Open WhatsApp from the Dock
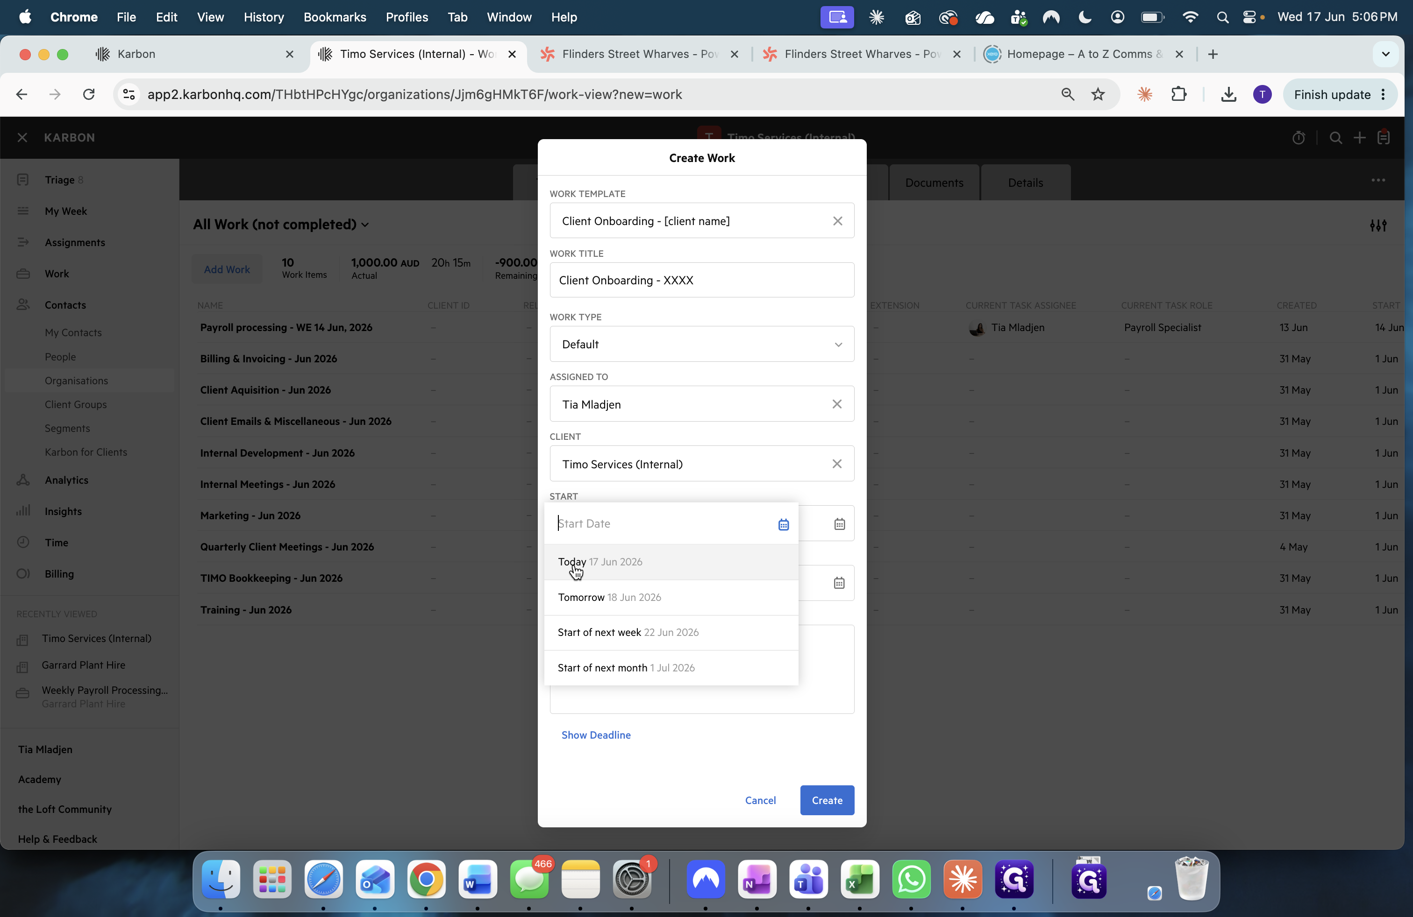 [911, 879]
